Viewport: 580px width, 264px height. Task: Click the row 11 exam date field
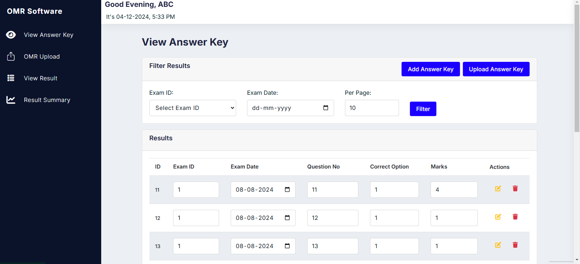pyautogui.click(x=263, y=190)
